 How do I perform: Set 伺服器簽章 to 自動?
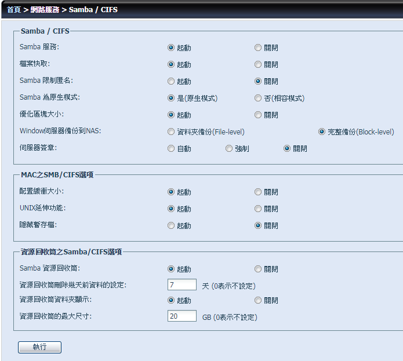pos(171,148)
